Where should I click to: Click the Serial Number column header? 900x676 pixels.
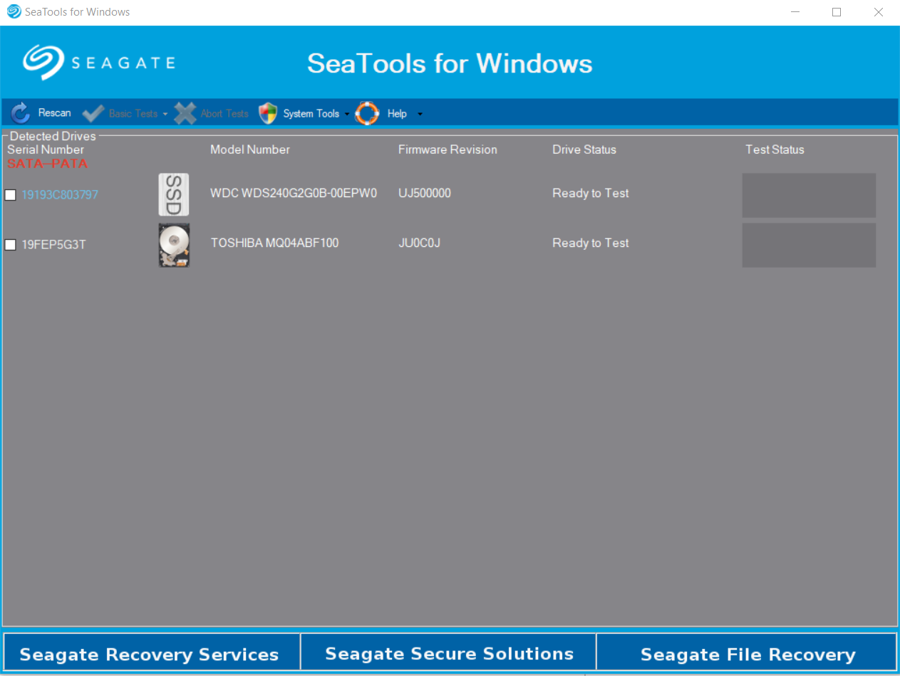coord(46,149)
